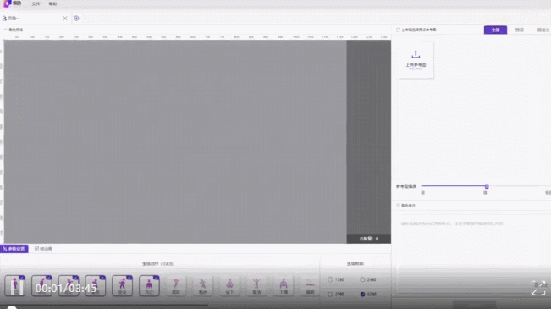Collapse the section header above the ruler
This screenshot has width=551, height=309.
[x=5, y=30]
